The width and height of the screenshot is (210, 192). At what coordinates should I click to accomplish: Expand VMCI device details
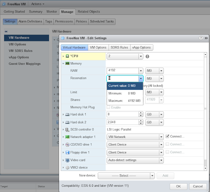click(x=63, y=168)
